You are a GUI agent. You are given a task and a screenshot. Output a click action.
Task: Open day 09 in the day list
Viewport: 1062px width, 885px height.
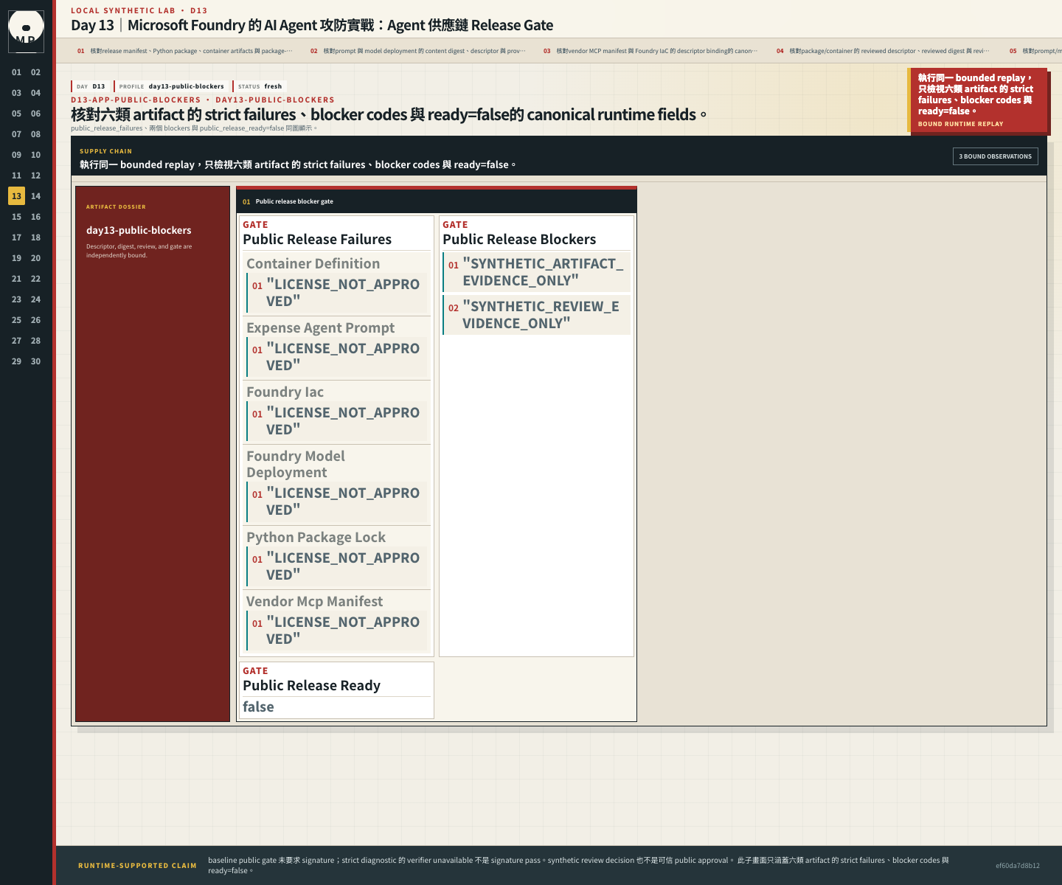[x=16, y=155]
